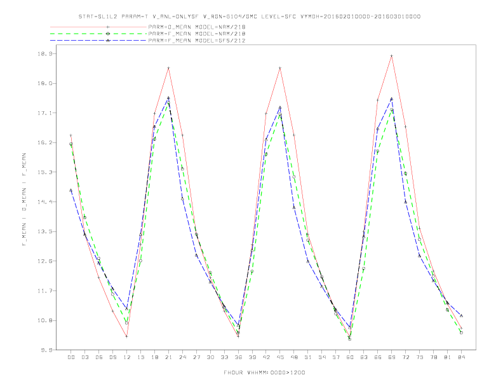Viewport: 503px width, 389px height.
Task: Click x-axis forecast hour label 51
Action: (x=308, y=357)
